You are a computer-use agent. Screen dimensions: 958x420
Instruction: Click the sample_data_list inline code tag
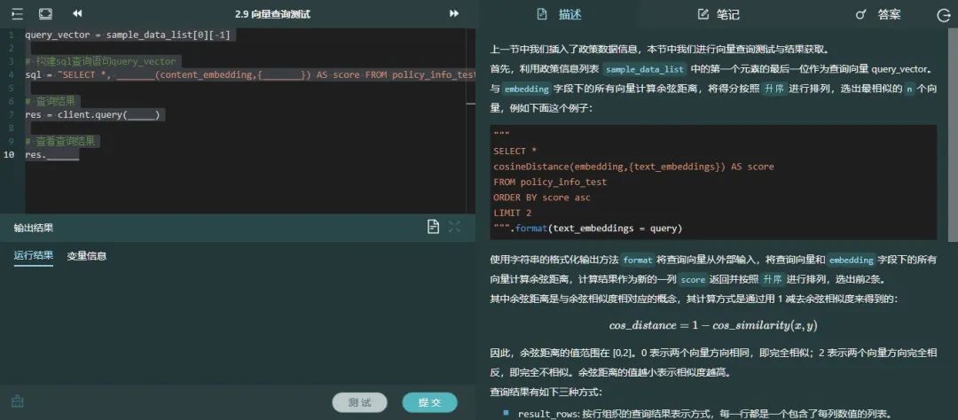(645, 69)
